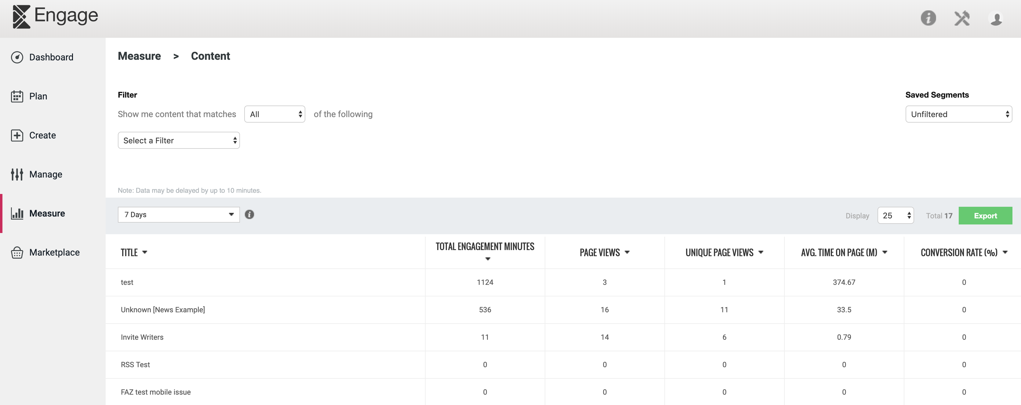Open the 7 Days date range dropdown
Screen dimensions: 1021x405
click(179, 215)
